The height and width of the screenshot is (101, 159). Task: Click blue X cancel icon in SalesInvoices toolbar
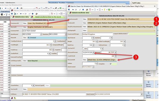(12, 14)
